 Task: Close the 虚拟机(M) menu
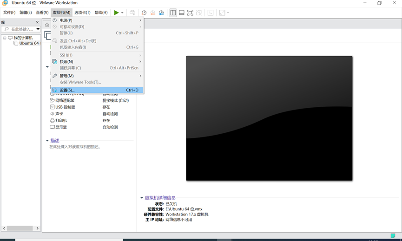coord(61,13)
